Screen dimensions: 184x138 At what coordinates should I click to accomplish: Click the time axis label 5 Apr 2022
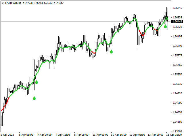tap(7, 135)
